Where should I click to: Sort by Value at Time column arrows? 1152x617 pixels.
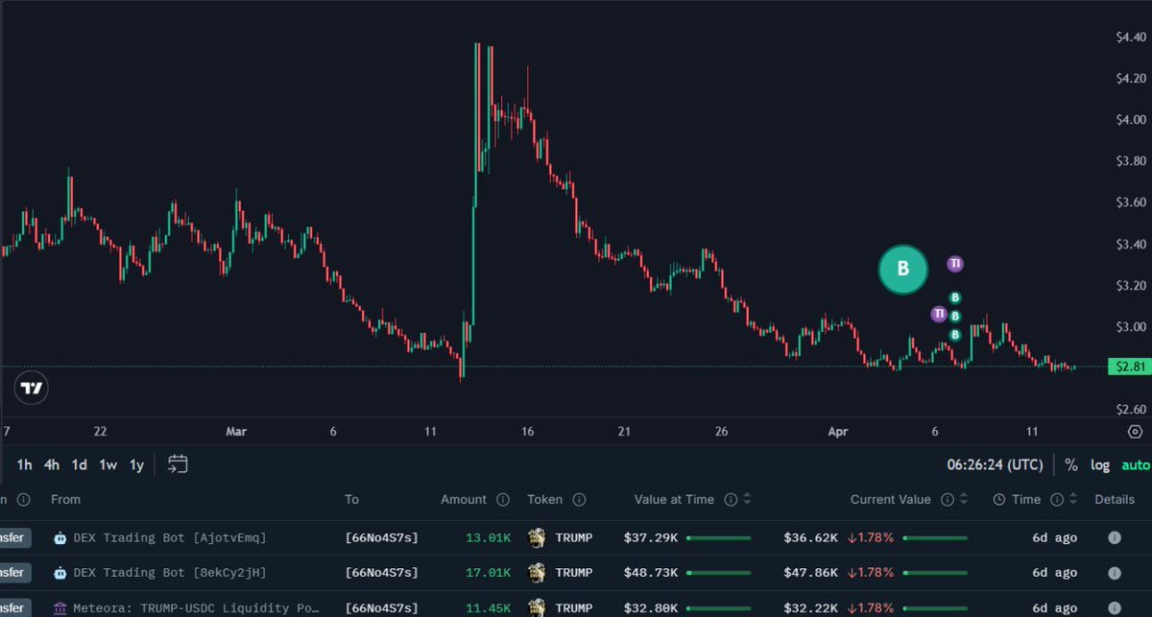coord(747,499)
